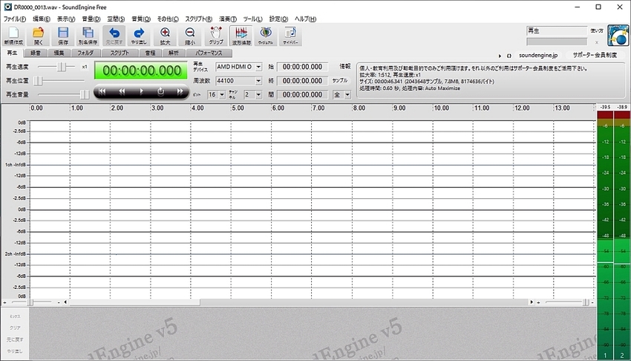This screenshot has width=631, height=361.
Task: Expand the チャンネル 2 dropdown
Action: (258, 94)
